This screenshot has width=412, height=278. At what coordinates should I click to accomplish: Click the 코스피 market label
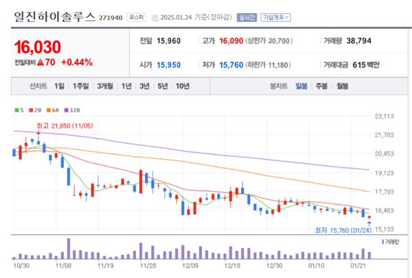pyautogui.click(x=137, y=17)
